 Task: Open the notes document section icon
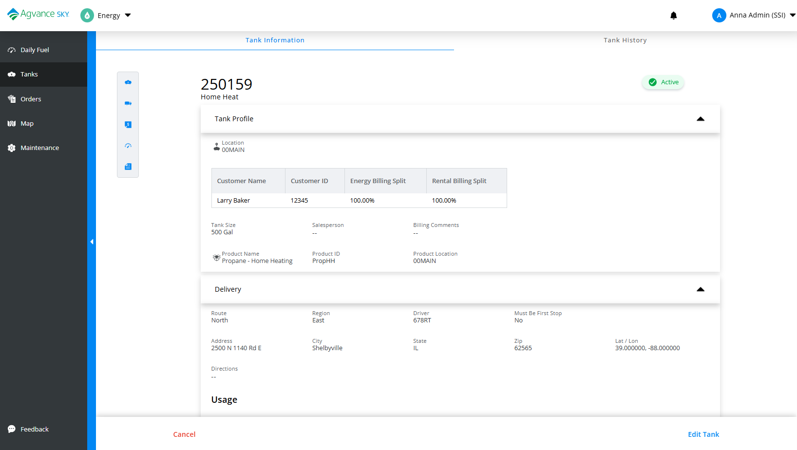[x=128, y=167]
